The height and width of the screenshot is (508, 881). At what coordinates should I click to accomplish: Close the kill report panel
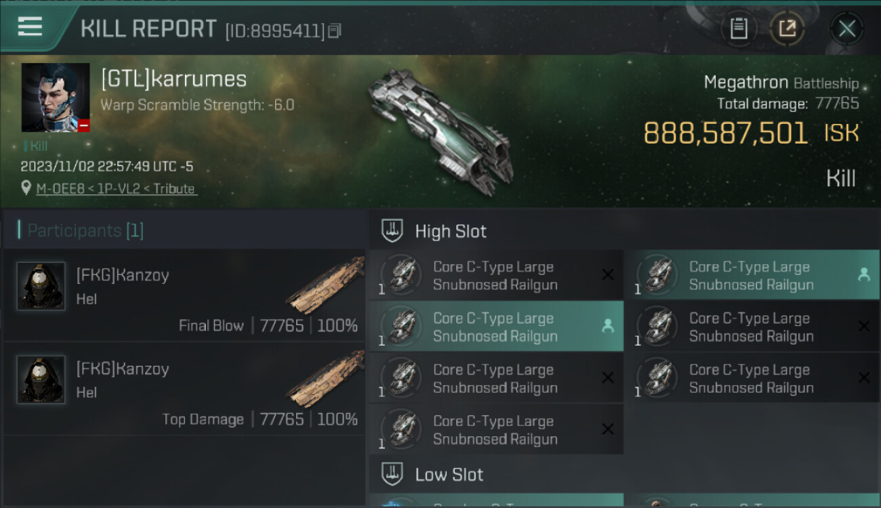point(846,29)
